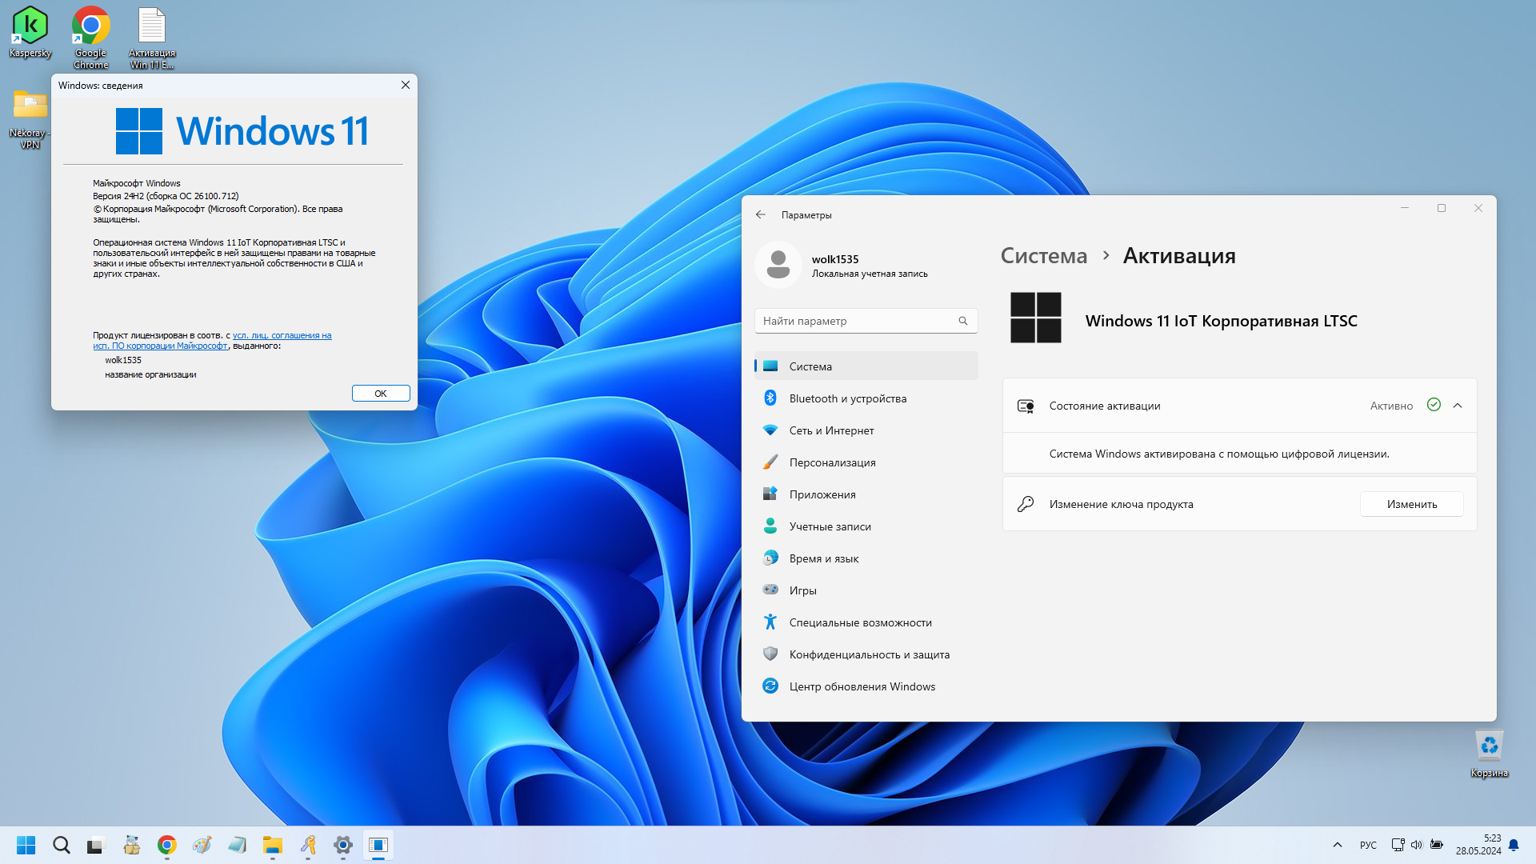
Task: Open the clock and date 28.05.2024
Action: click(x=1478, y=845)
